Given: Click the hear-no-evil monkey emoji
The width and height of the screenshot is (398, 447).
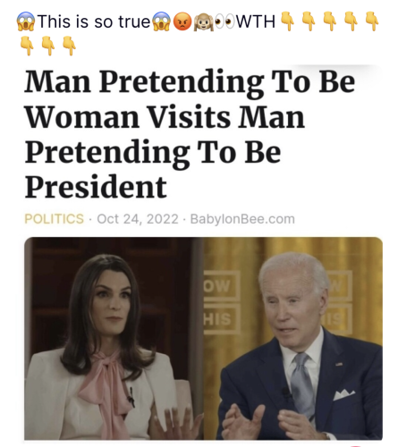Looking at the screenshot, I should (203, 21).
